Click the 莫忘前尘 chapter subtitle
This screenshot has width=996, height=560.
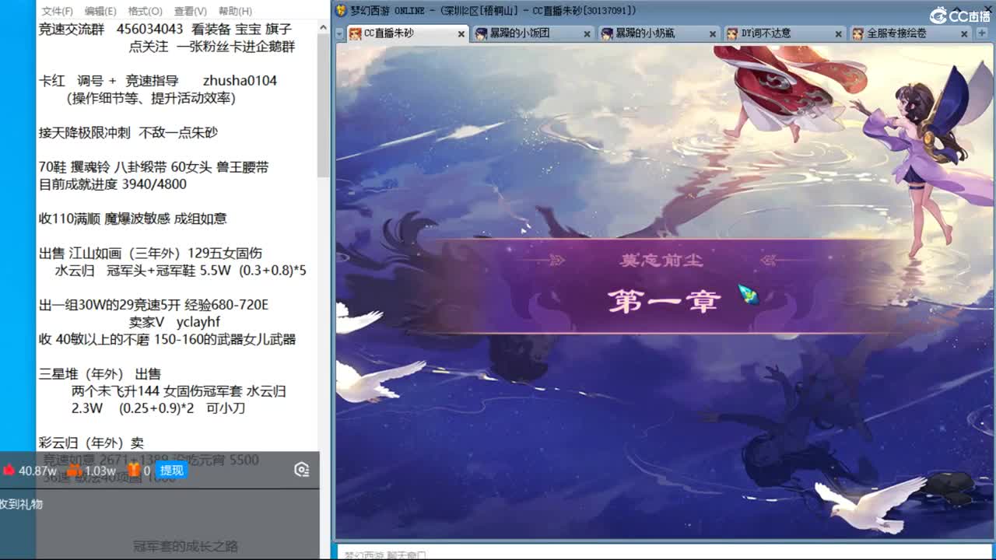[x=661, y=260]
